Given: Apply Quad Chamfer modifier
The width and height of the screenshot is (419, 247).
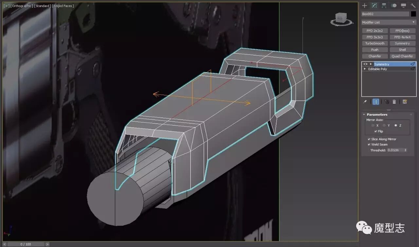Looking at the screenshot, I should 402,56.
